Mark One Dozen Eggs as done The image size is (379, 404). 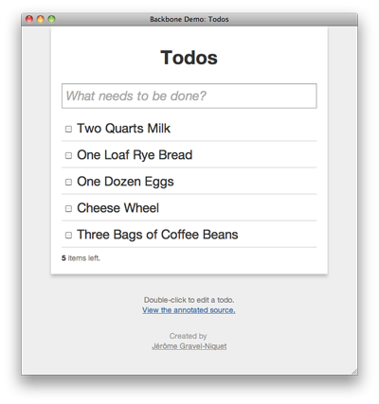(x=68, y=182)
